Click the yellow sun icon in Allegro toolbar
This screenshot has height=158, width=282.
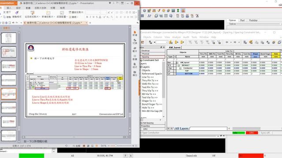click(163, 11)
